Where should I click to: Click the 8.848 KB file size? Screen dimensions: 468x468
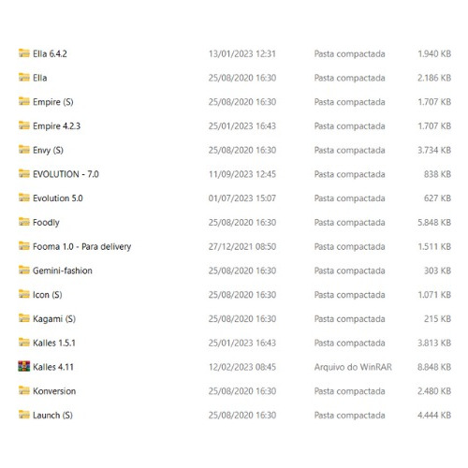tap(434, 367)
